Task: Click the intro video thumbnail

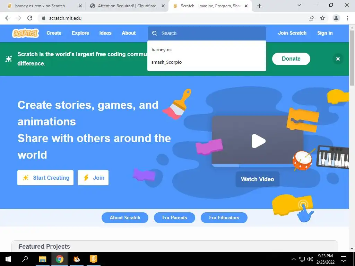Action: 258,141
